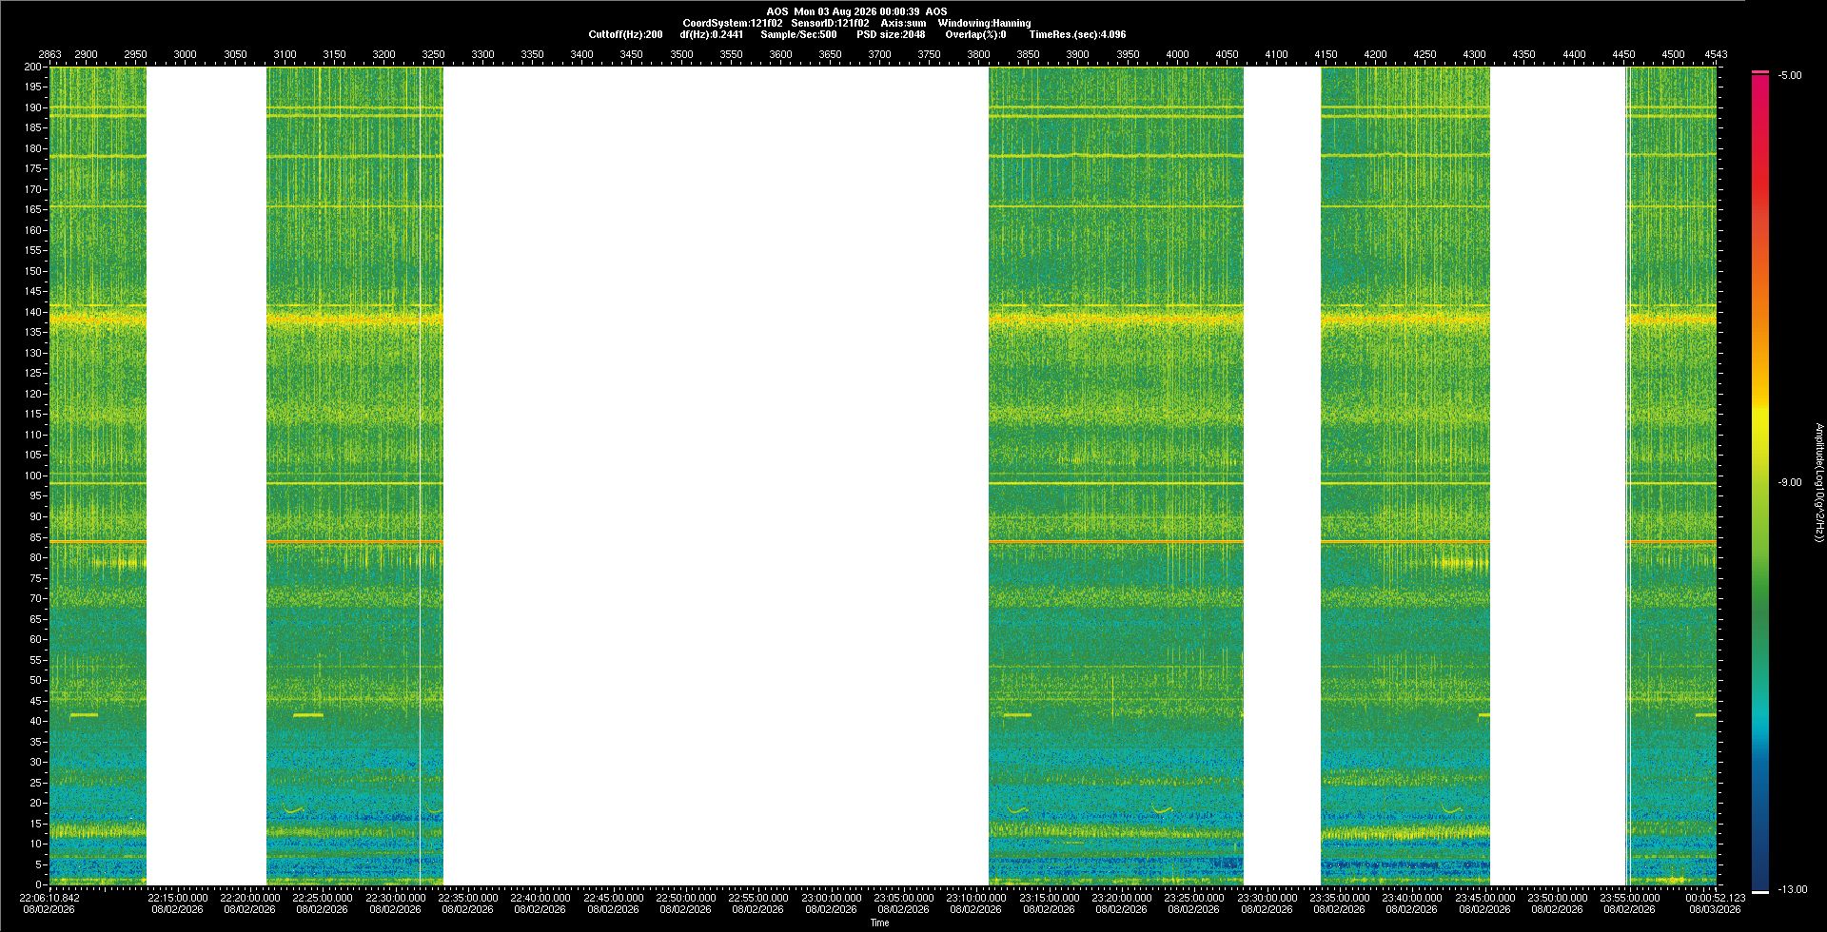The width and height of the screenshot is (1827, 932).
Task: Click the "PSD size:2048" parameter
Action: [x=891, y=34]
